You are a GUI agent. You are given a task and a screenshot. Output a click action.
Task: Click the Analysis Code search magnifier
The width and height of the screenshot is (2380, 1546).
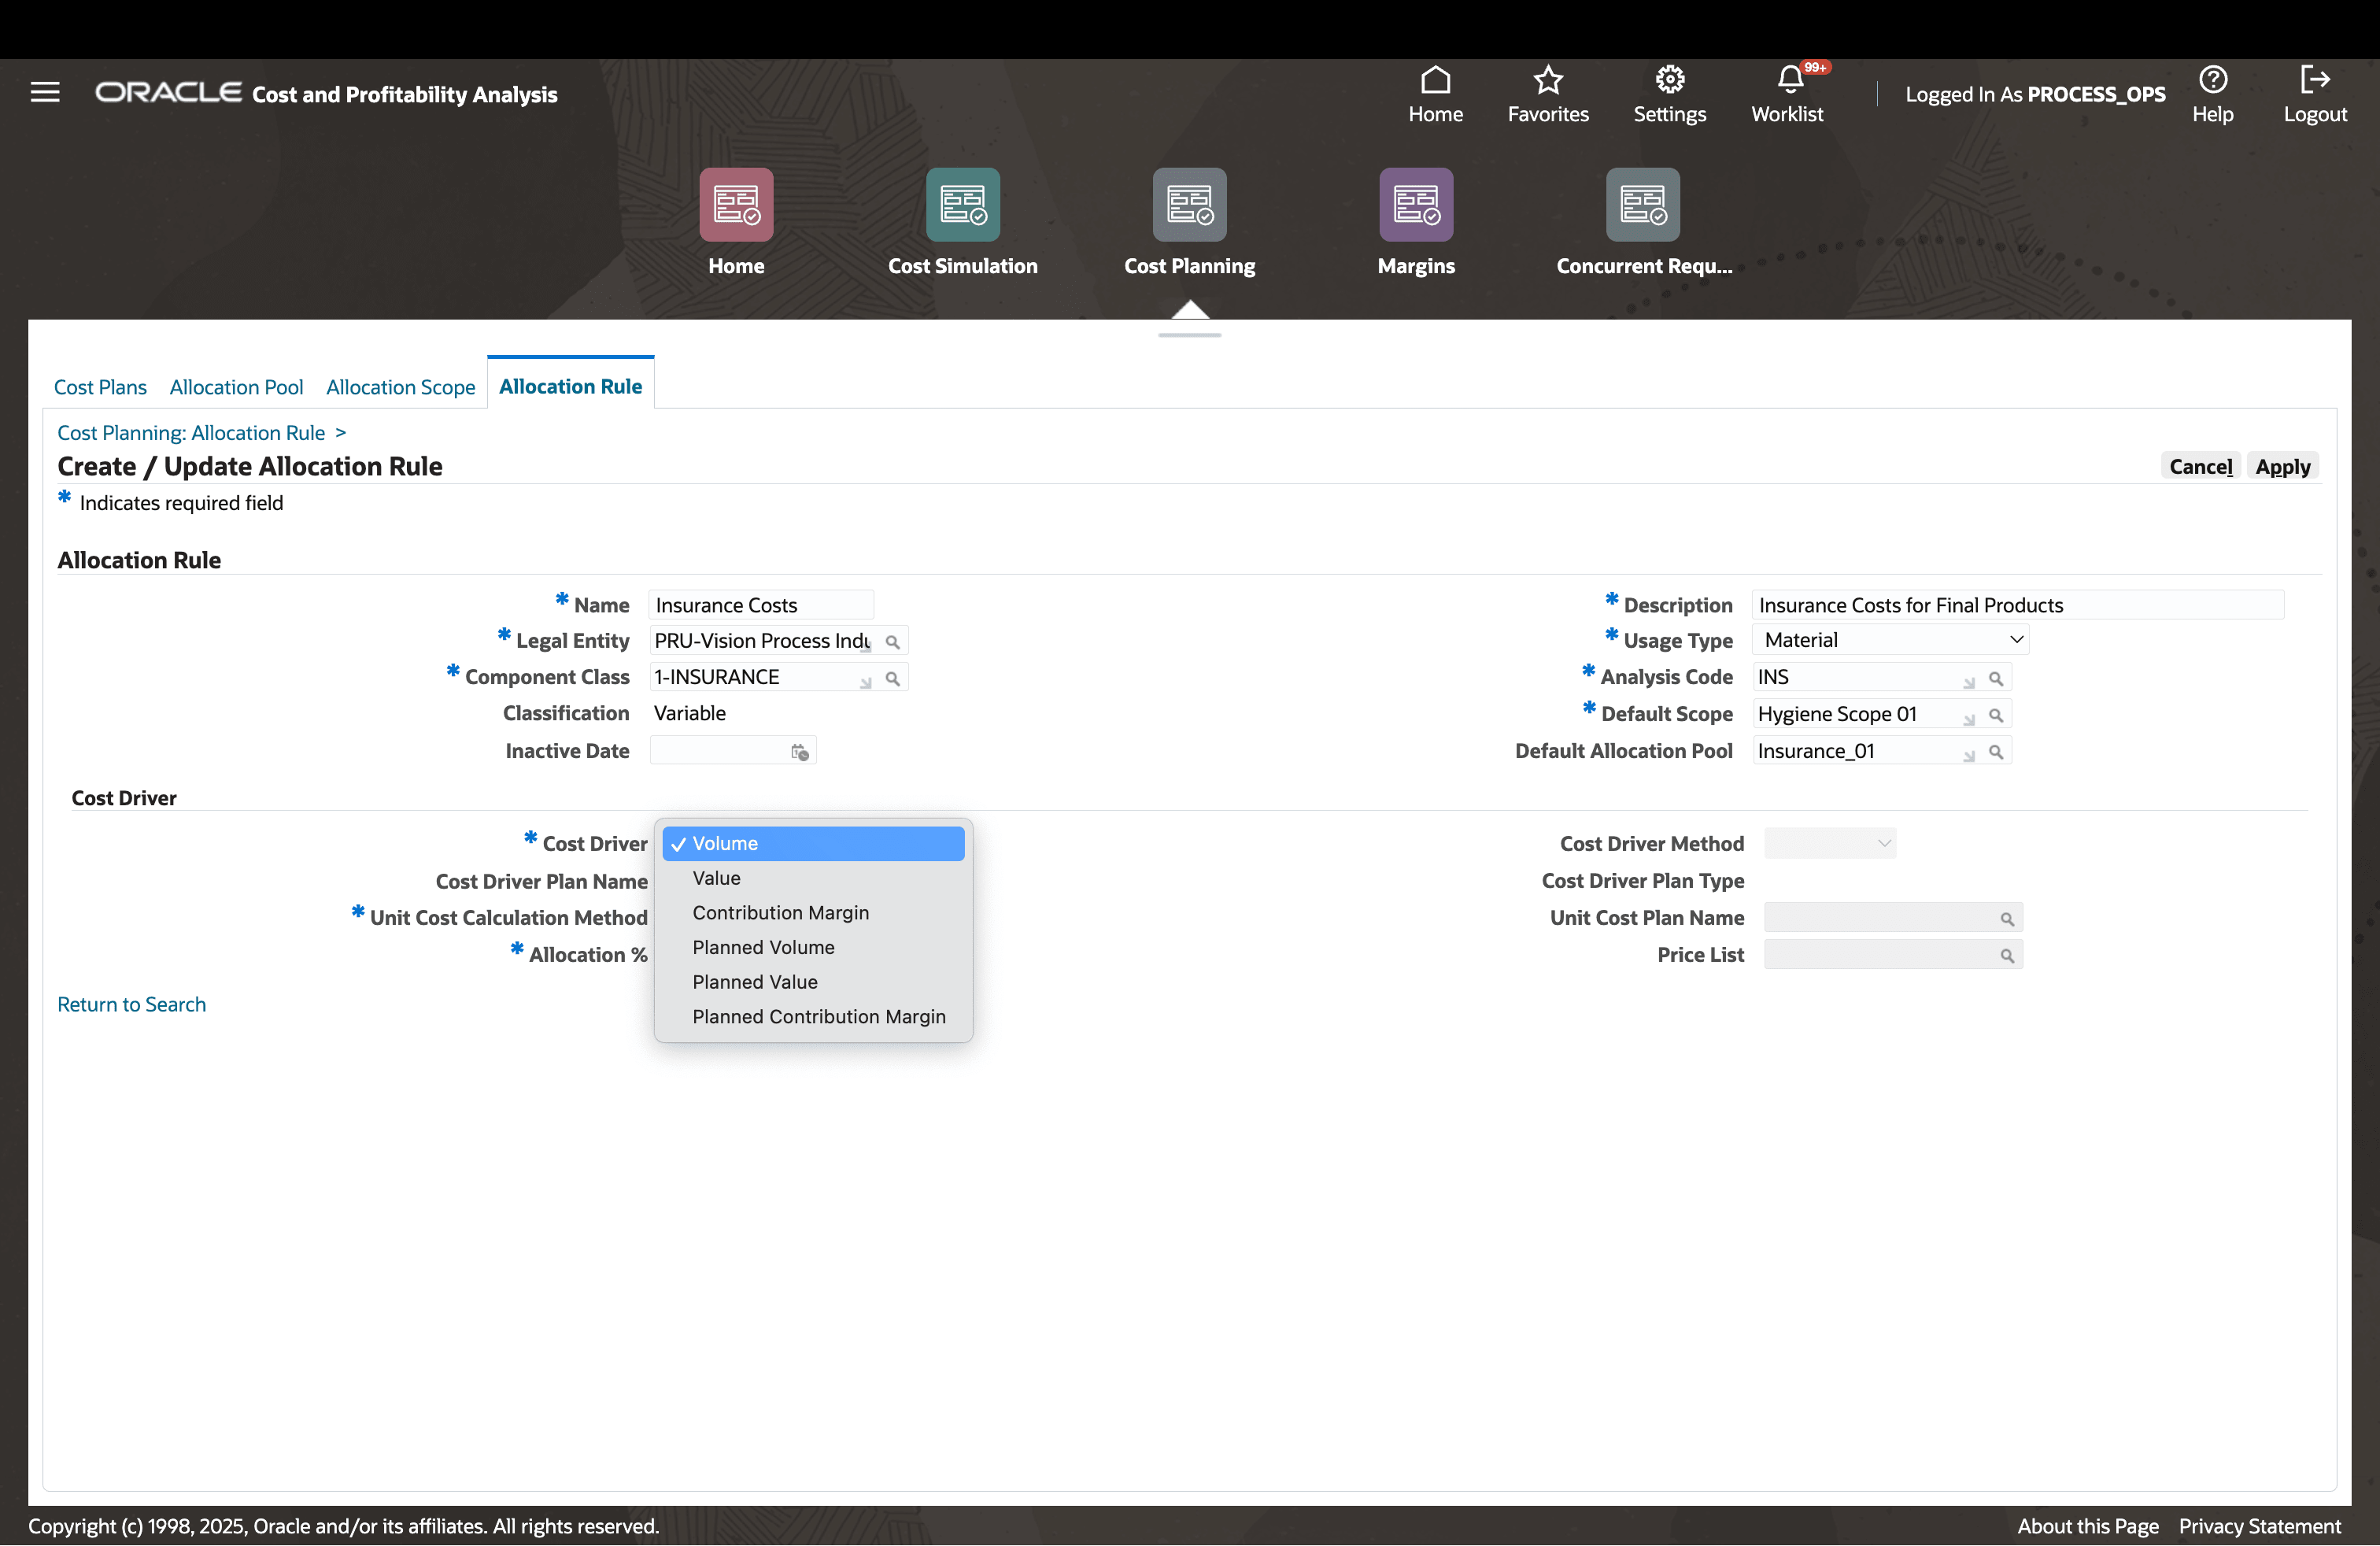[1995, 679]
